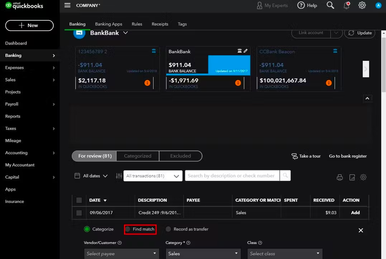
Task: Switch to Banking Apps tab
Action: click(x=109, y=24)
